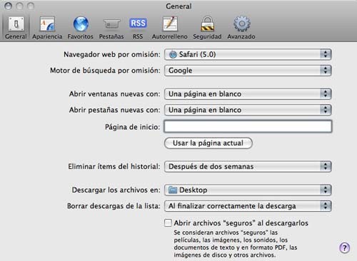
Task: Click the window zoom button
Action: click(x=31, y=6)
